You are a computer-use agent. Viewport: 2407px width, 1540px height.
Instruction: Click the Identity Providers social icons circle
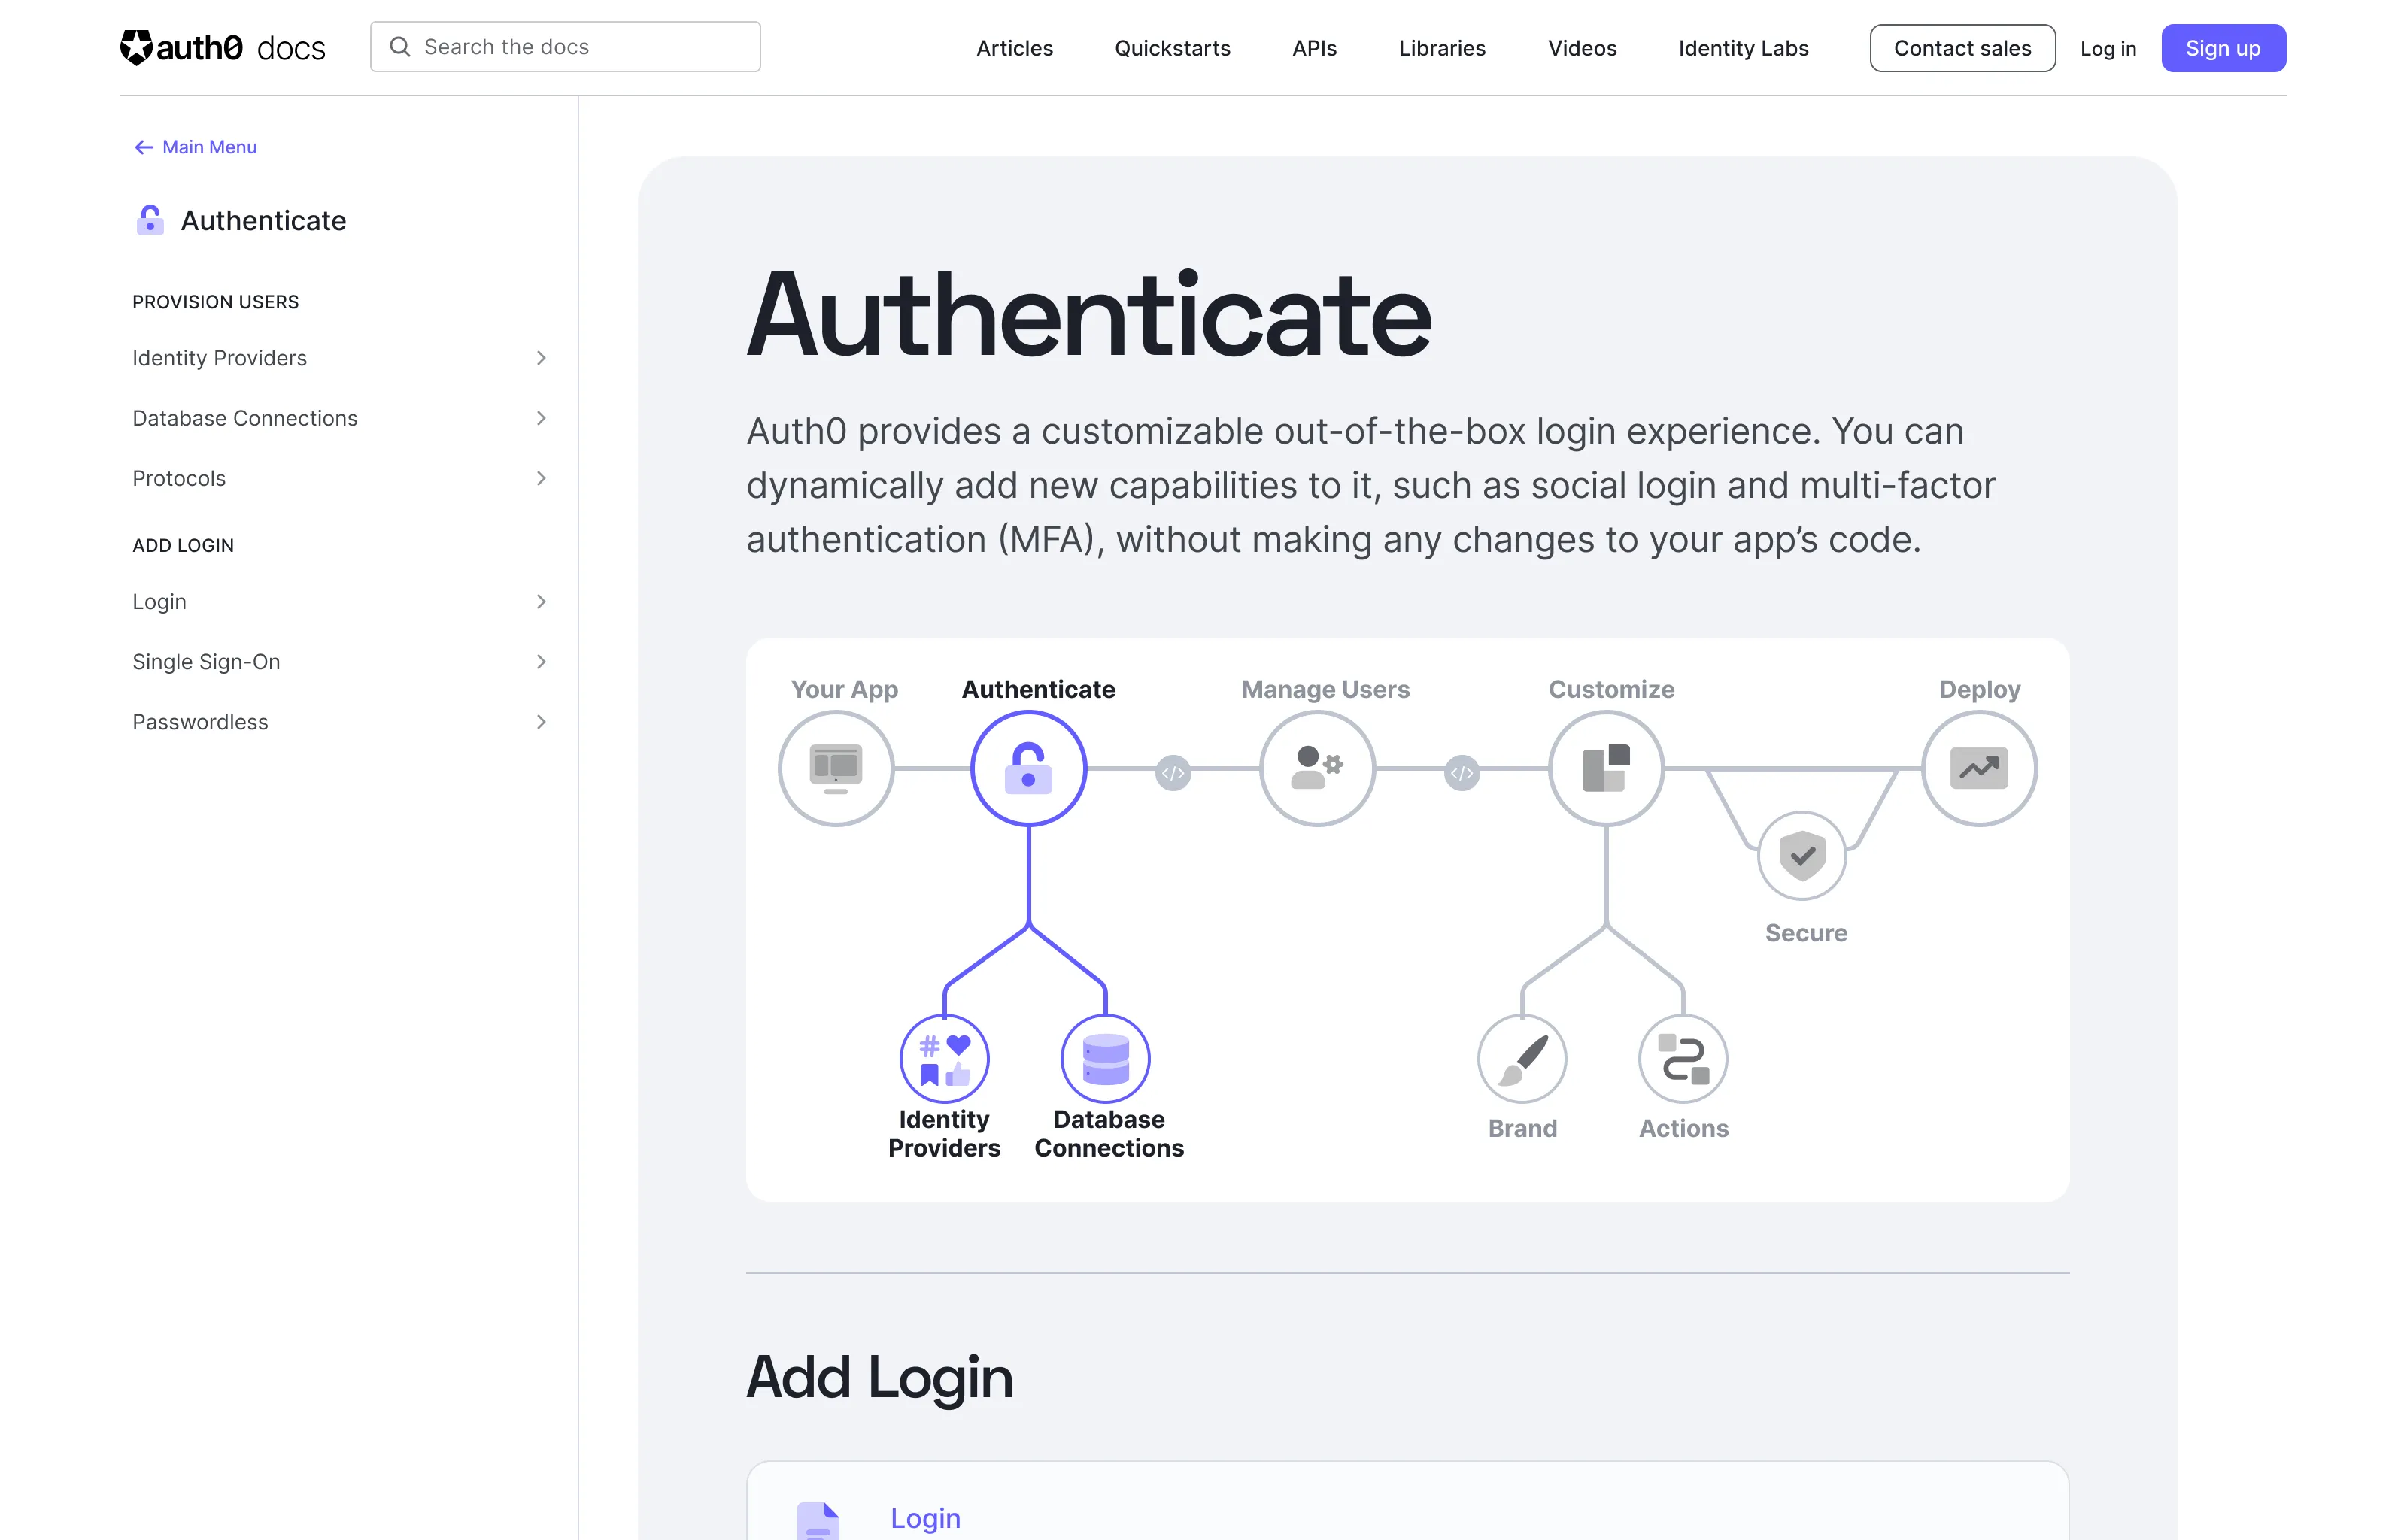click(x=944, y=1058)
